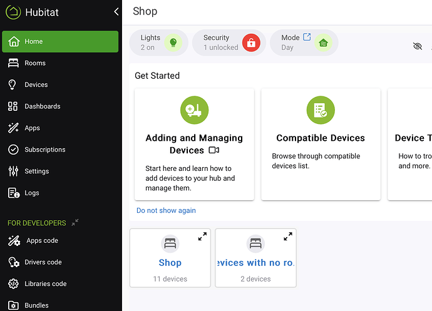Viewport: 432px width, 311px height.
Task: Collapse the For Developers section
Action: [75, 222]
